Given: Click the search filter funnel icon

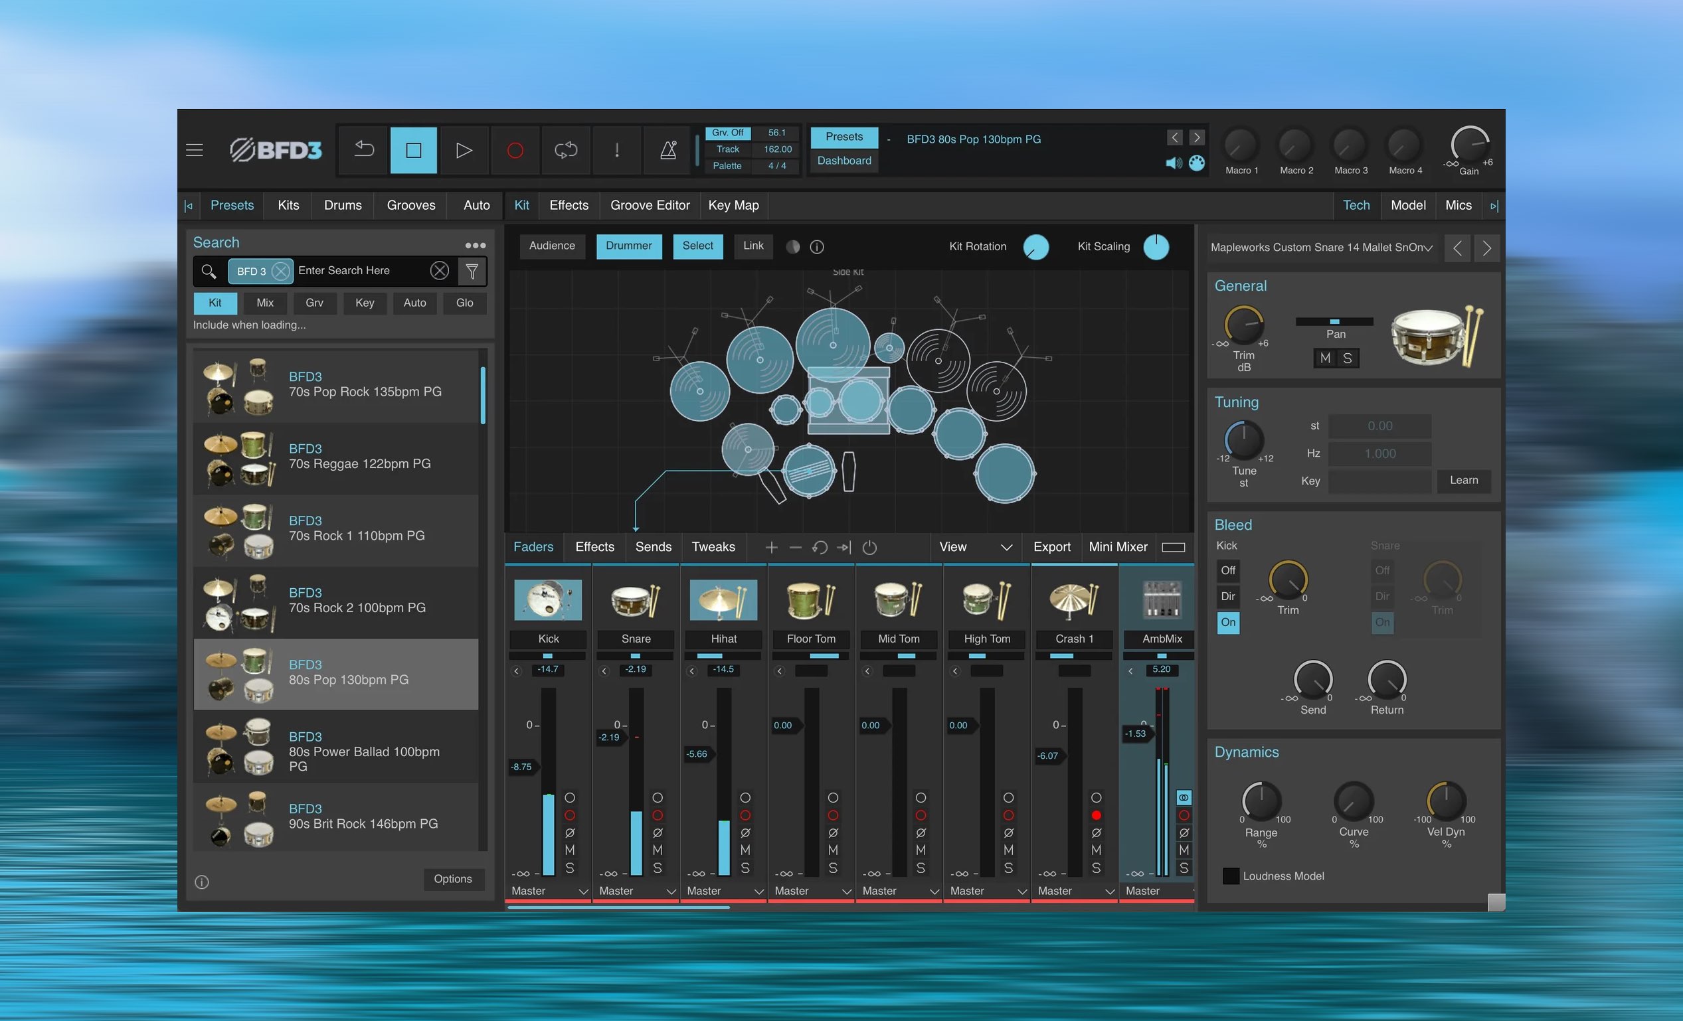Looking at the screenshot, I should pyautogui.click(x=472, y=272).
